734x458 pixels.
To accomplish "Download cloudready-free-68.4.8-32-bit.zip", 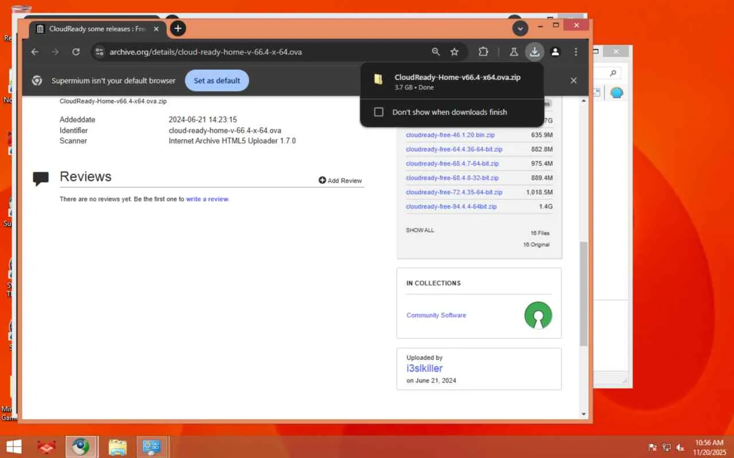I will tap(452, 178).
